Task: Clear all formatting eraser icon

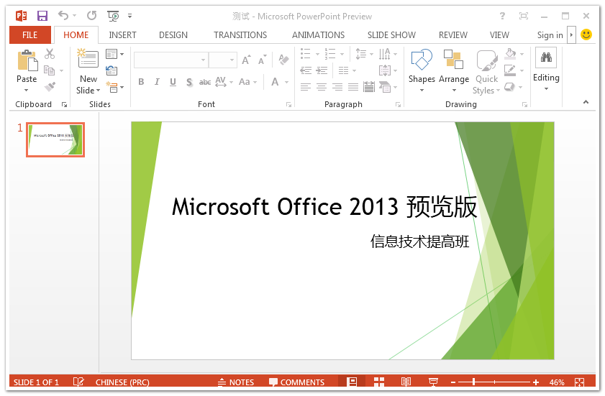Action: pos(283,60)
